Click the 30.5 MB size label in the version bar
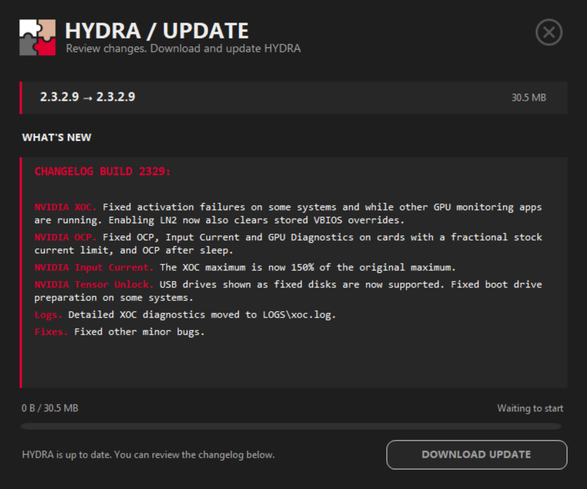This screenshot has height=489, width=587. (529, 98)
